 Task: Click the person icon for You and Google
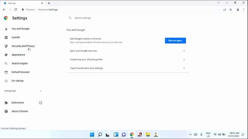coord(6,29)
